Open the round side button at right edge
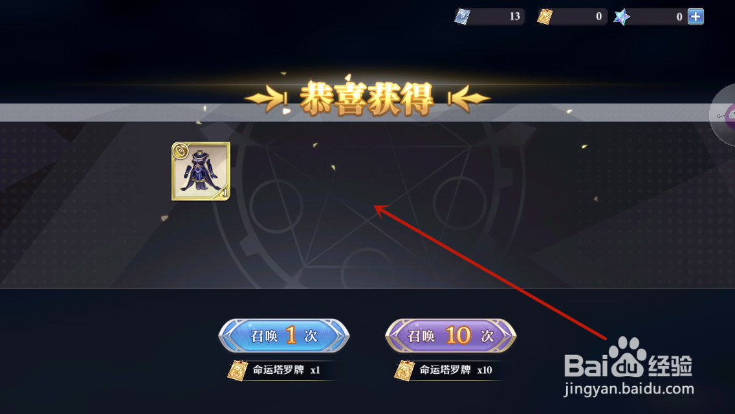 [724, 115]
